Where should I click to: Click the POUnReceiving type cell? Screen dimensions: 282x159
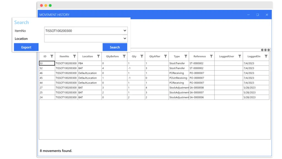click(x=178, y=78)
